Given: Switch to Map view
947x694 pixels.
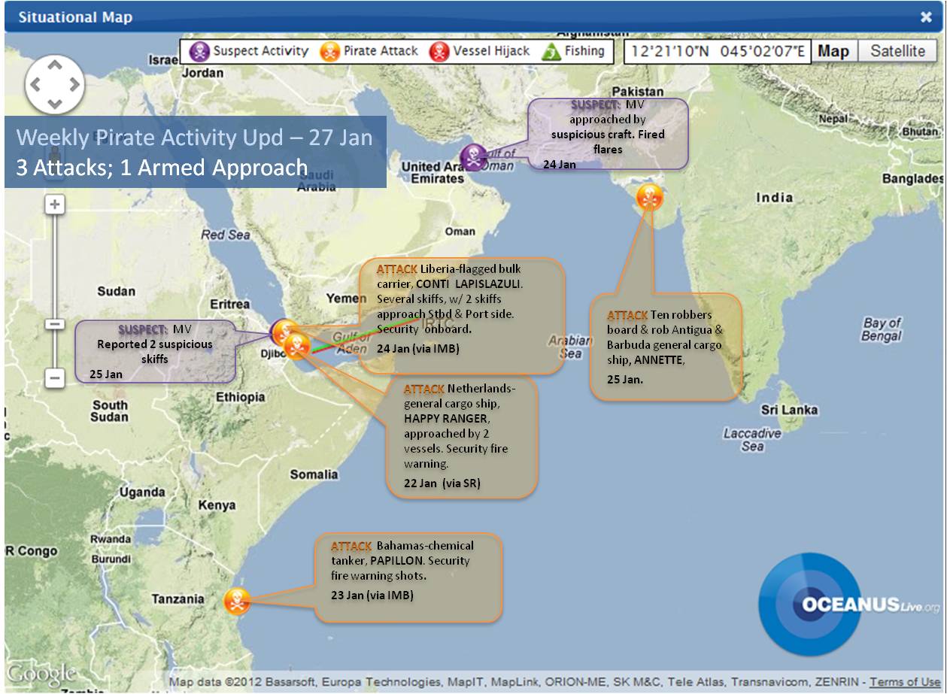Looking at the screenshot, I should 833,51.
